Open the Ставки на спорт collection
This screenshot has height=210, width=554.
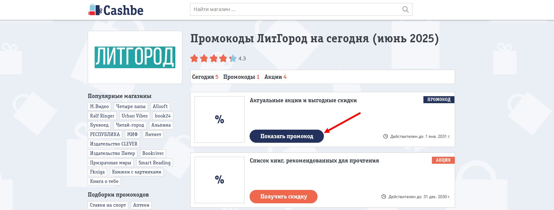coord(108,205)
